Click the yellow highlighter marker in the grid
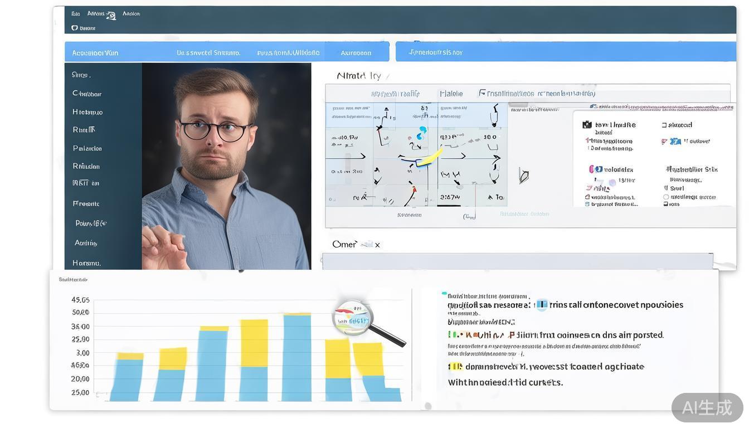Screen dimensions: 749x428 pyautogui.click(x=429, y=158)
